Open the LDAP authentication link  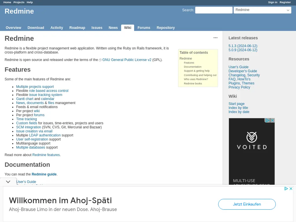point(45,135)
